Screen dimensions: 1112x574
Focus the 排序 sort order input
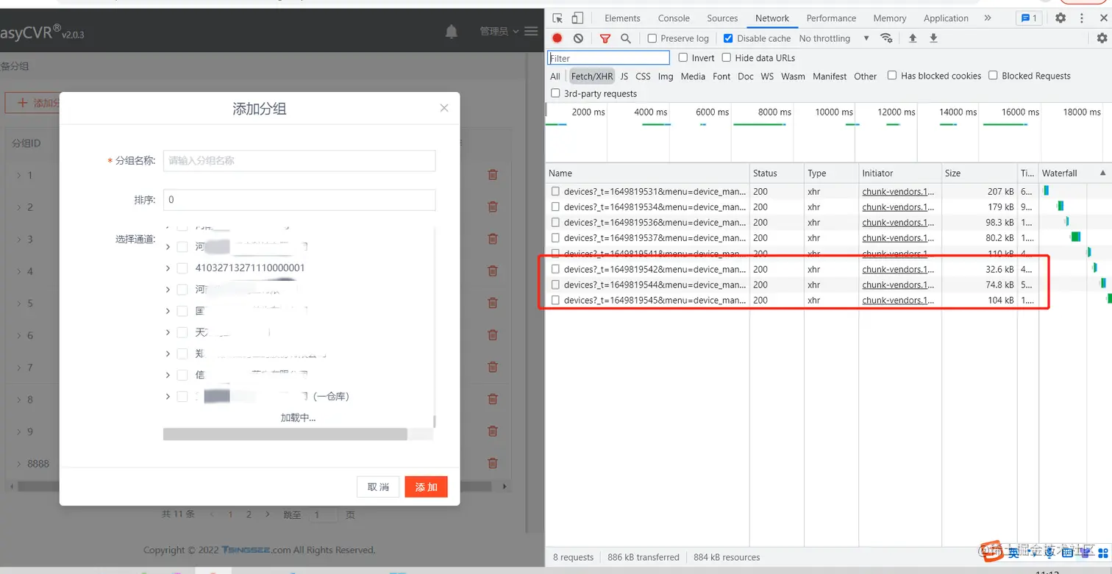(299, 200)
